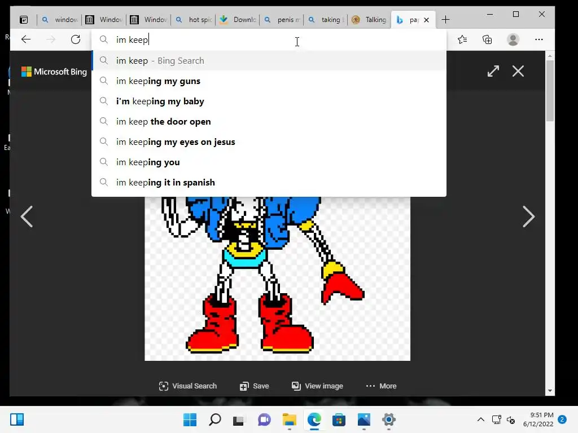Open notifications badge showing 2
Image resolution: width=578 pixels, height=433 pixels.
click(x=562, y=419)
